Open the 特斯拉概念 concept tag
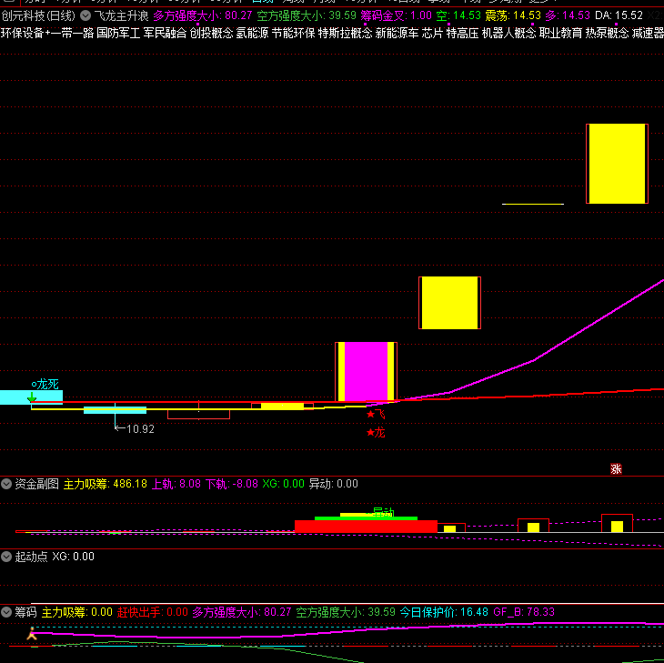 [x=345, y=33]
